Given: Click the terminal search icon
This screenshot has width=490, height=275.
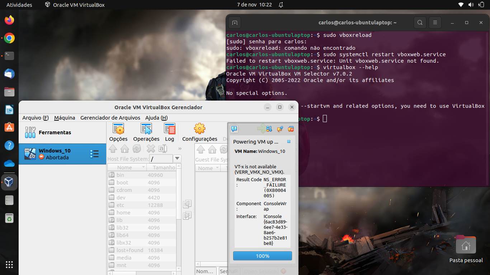Looking at the screenshot, I should 420,23.
